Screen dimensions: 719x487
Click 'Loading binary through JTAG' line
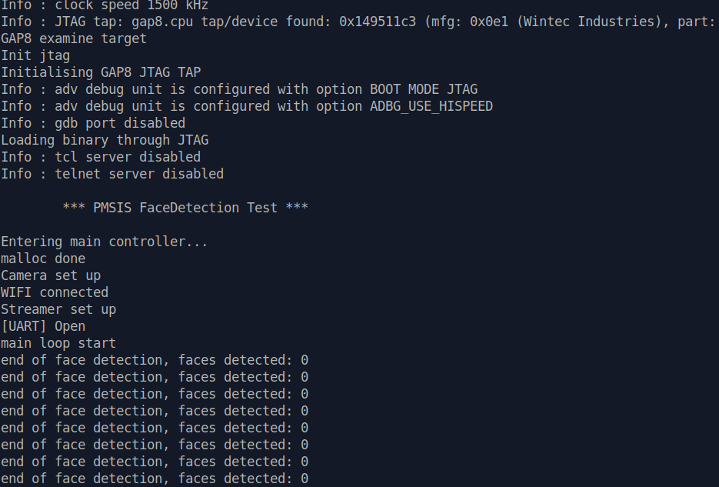click(x=105, y=140)
